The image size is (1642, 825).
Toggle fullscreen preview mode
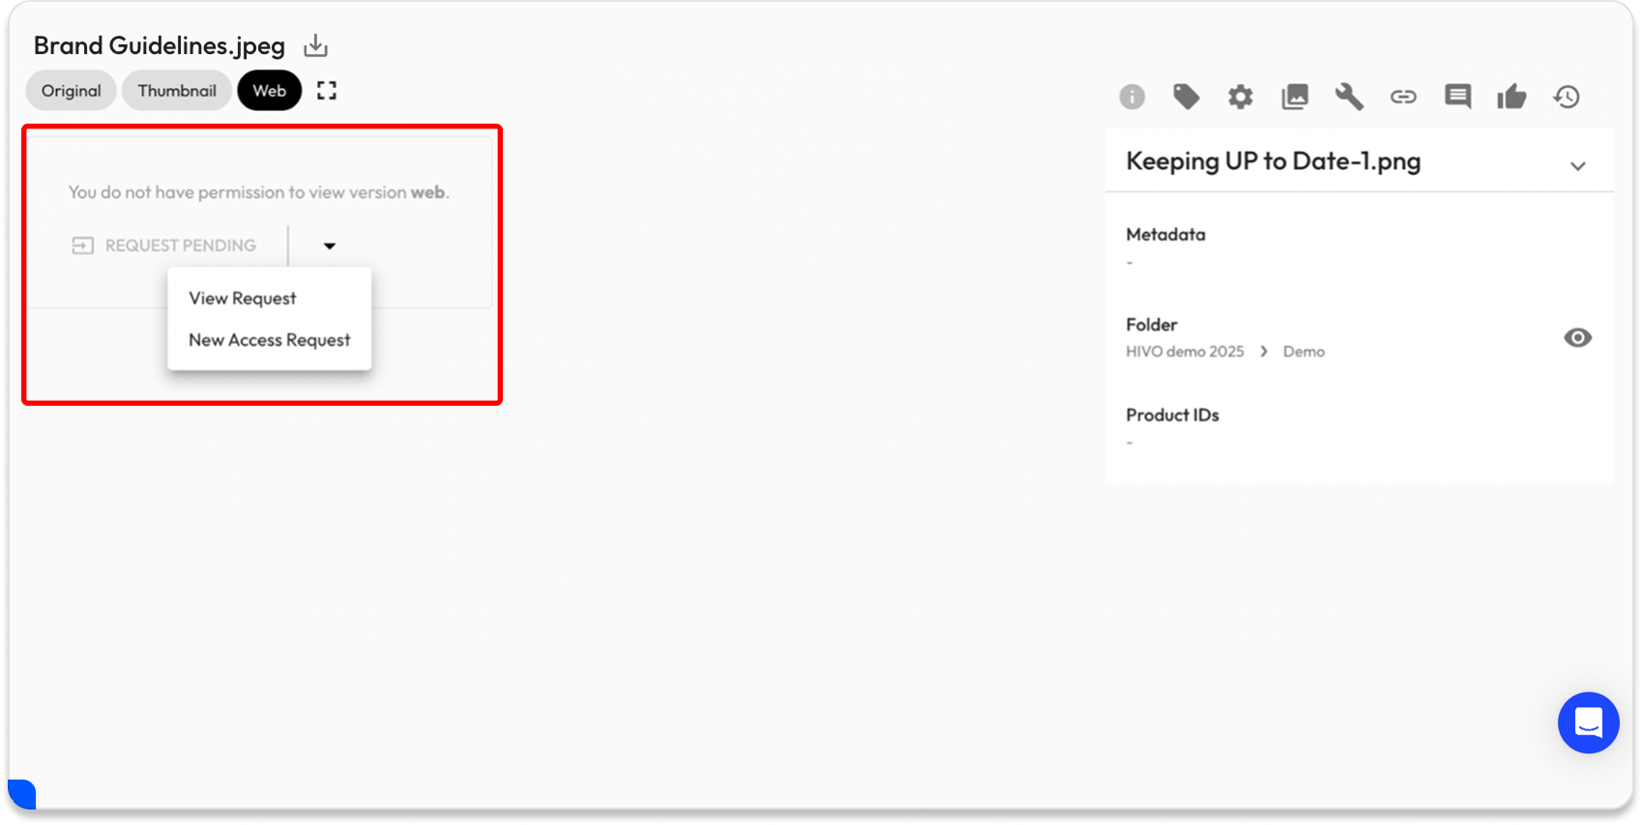pos(327,91)
